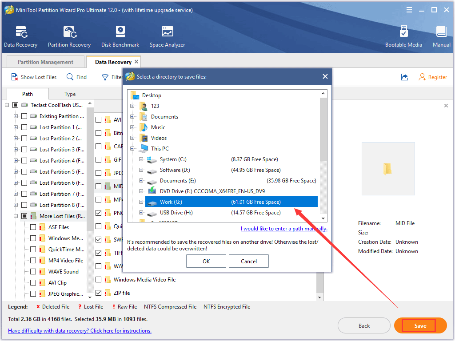Check Lost Partition 4 checkbox

[24, 161]
